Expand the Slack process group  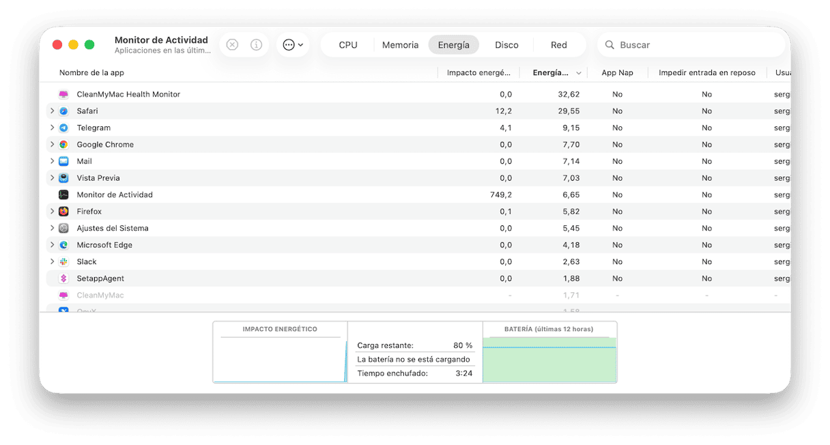[x=52, y=261]
